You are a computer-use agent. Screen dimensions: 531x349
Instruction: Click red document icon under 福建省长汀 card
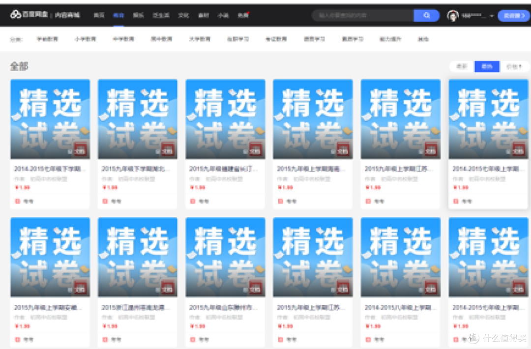[x=193, y=201]
